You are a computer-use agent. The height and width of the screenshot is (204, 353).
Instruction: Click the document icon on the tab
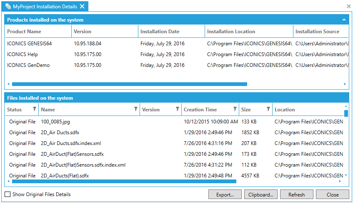pos(8,6)
